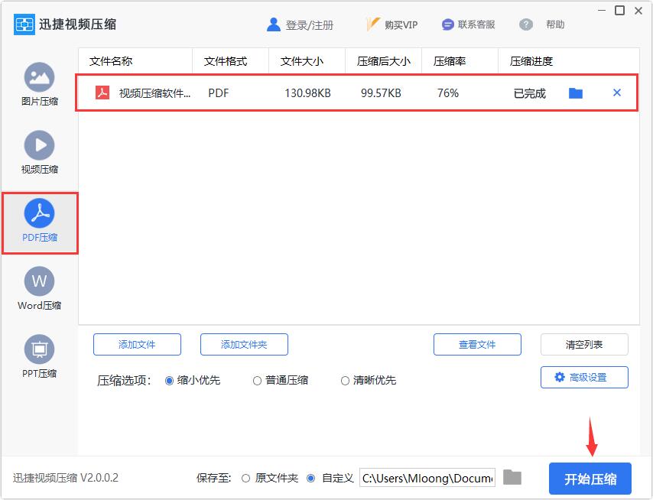Screen dimensions: 653x500
Task: Click version label 迅捷视频压缩 V2.0.0.2
Action: click(66, 478)
